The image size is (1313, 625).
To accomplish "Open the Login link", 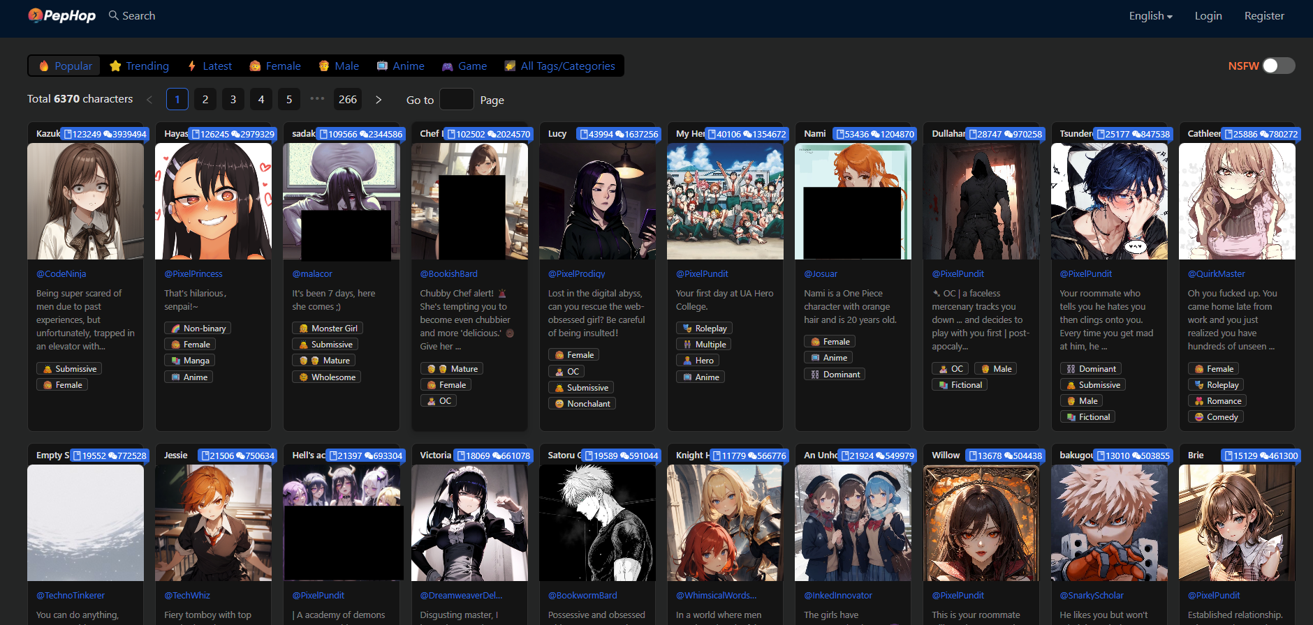I will tap(1208, 16).
